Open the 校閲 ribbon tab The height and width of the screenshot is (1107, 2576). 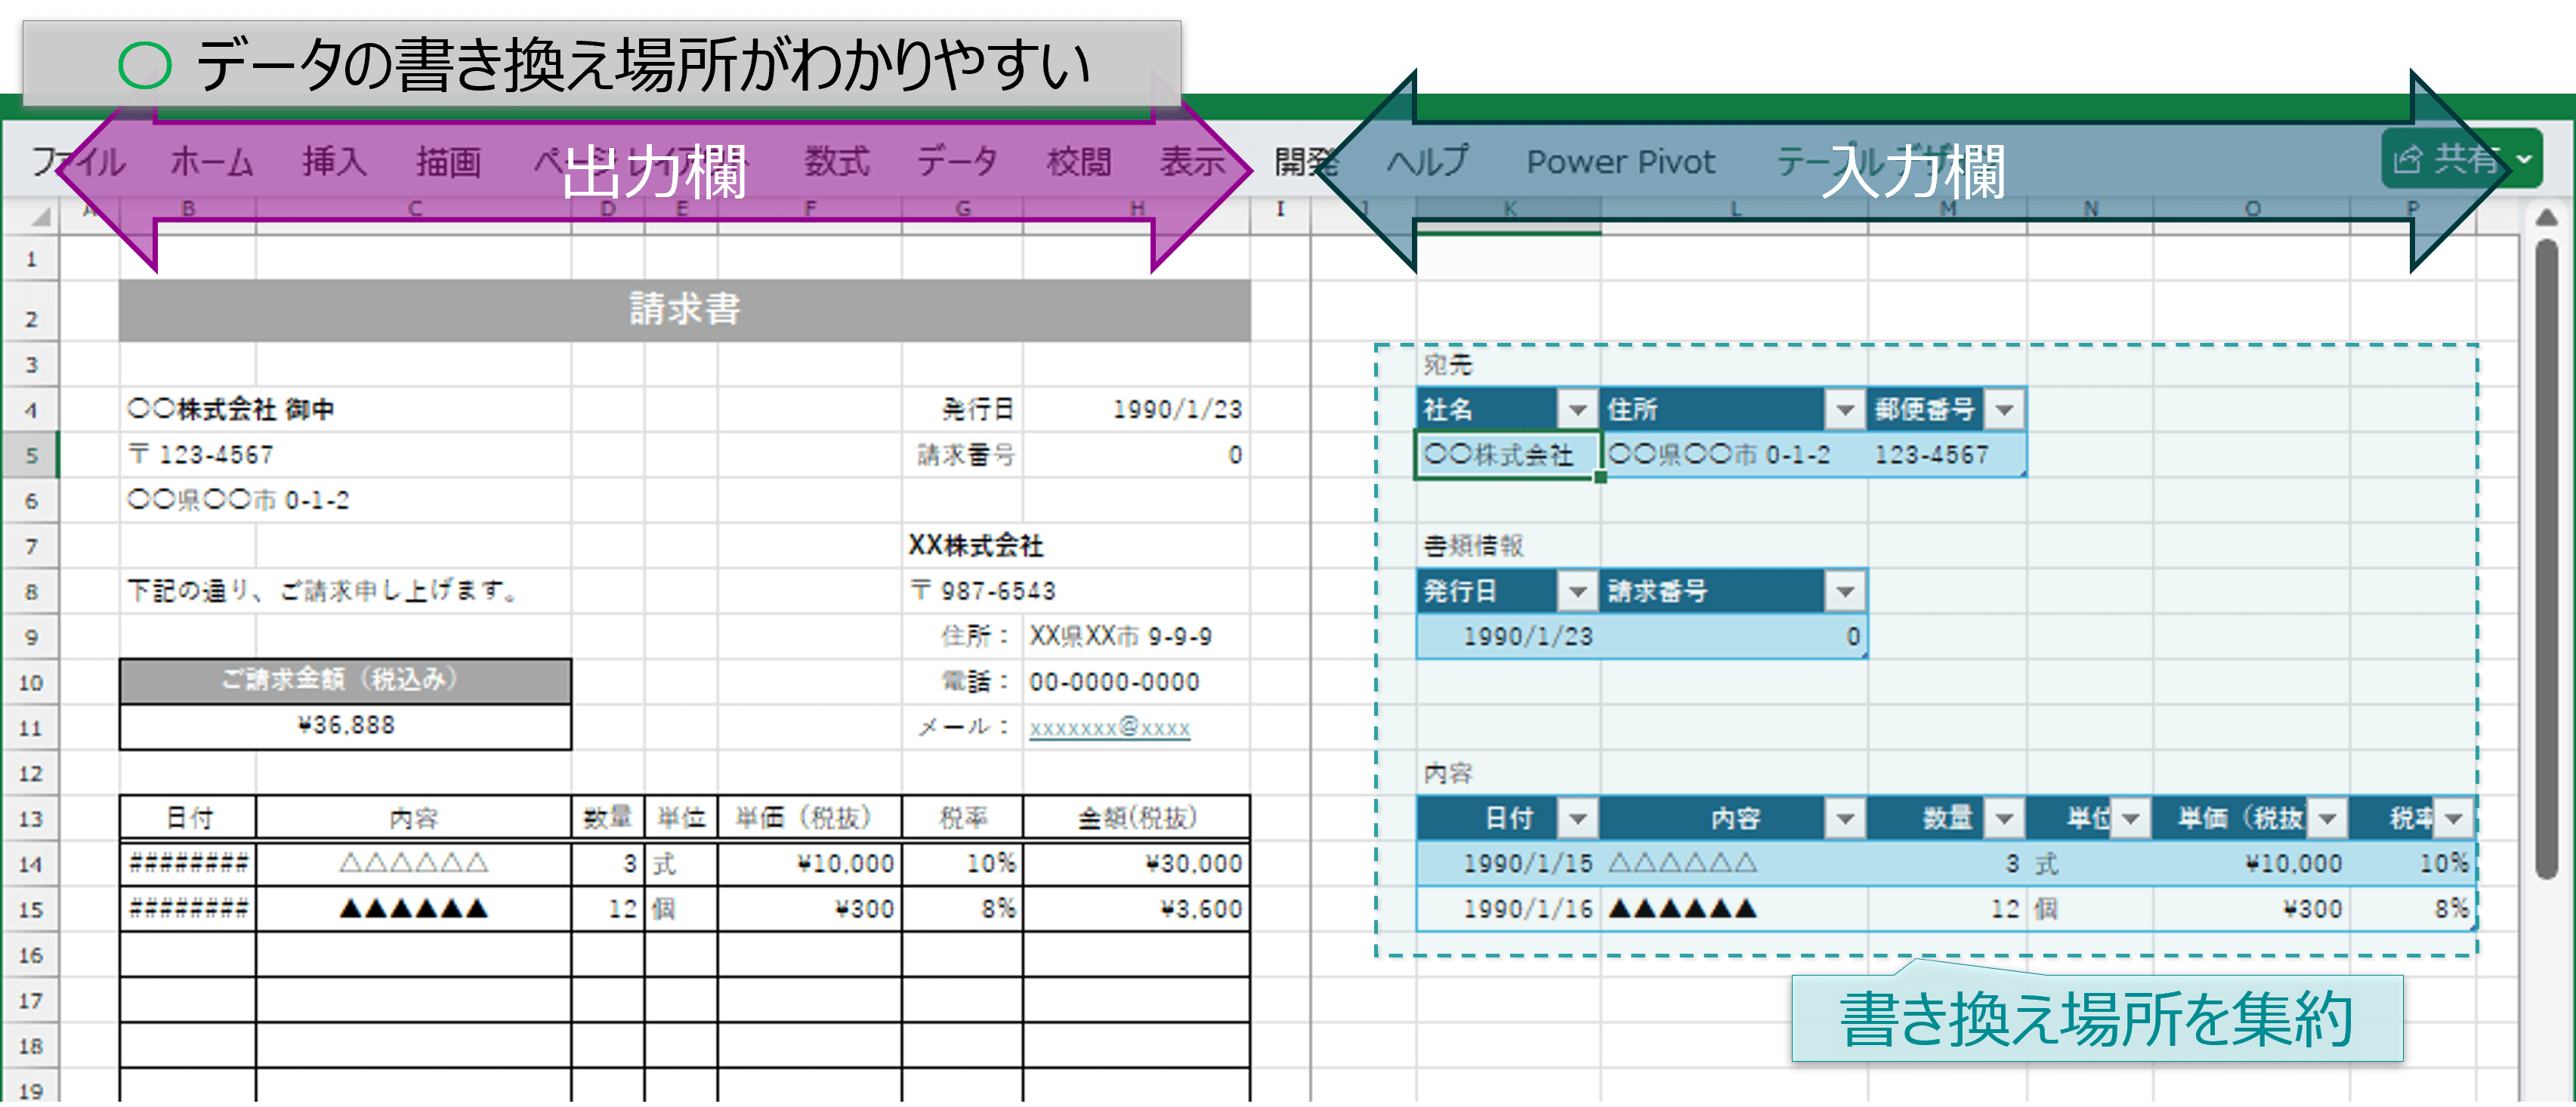[x=1079, y=161]
